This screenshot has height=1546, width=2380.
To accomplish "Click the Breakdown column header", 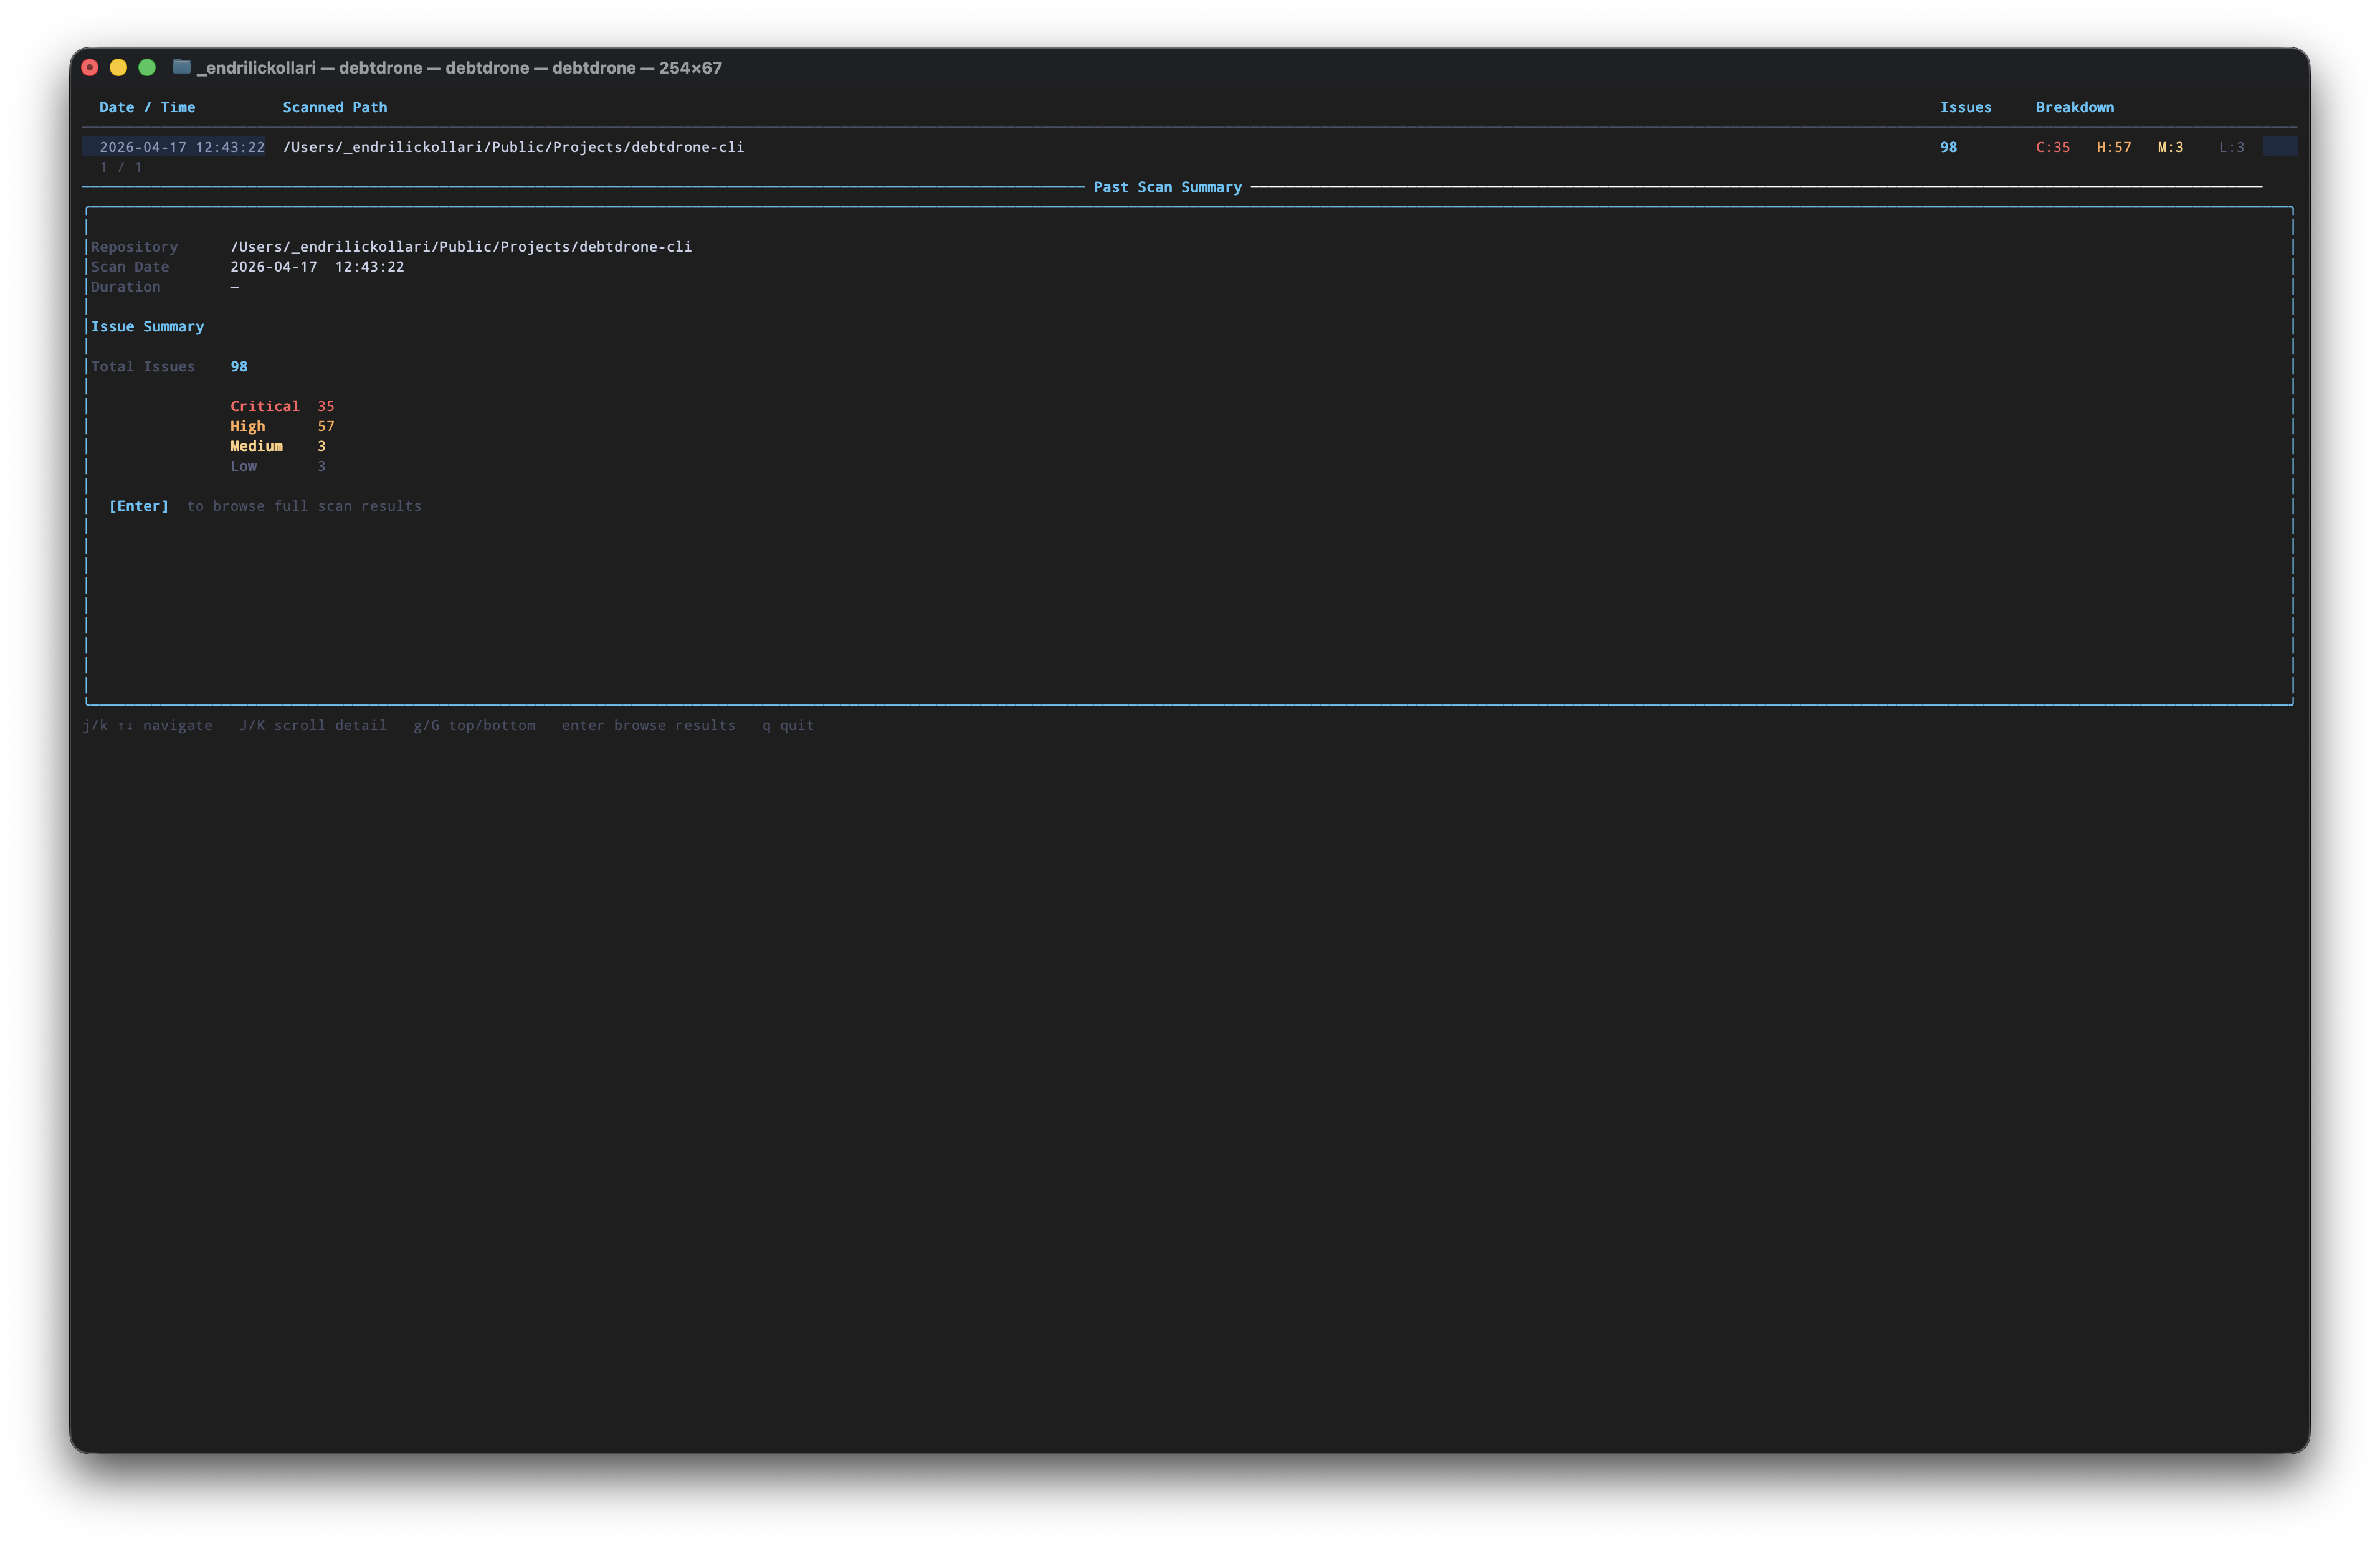I will tap(2075, 107).
